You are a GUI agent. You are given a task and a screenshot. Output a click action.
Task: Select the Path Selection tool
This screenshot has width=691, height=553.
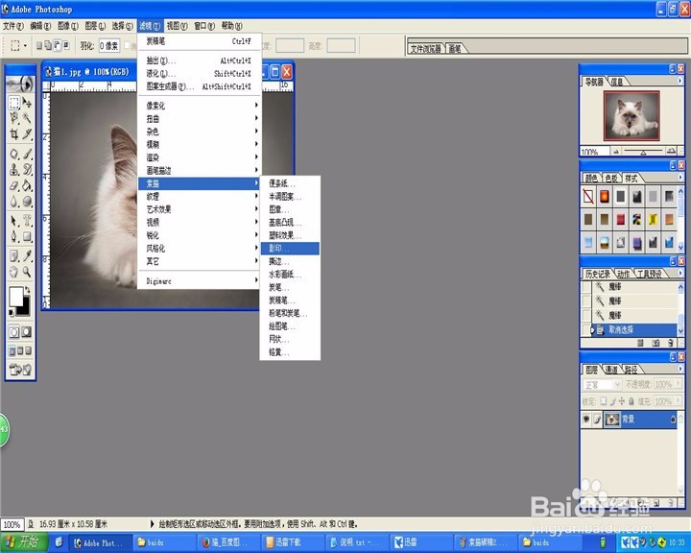14,221
